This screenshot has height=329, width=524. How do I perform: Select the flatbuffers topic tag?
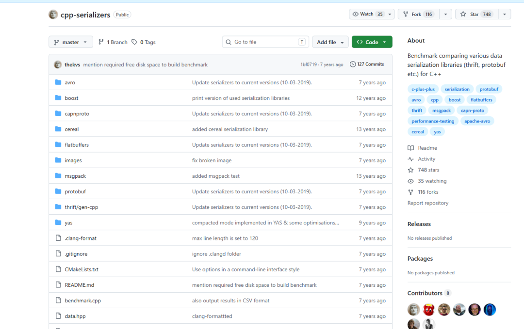[x=481, y=100]
